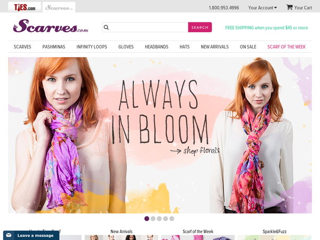Open the PASHMINAS menu
Image resolution: width=320 pixels, height=240 pixels.
[54, 47]
